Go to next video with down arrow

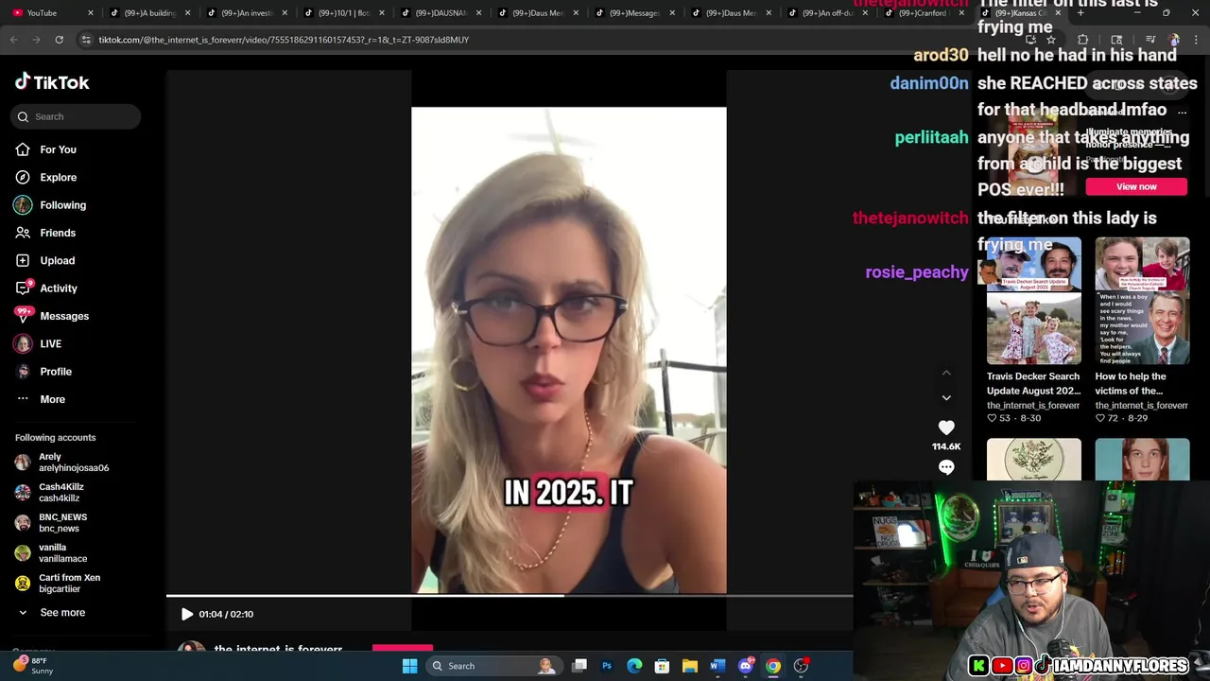pos(946,397)
